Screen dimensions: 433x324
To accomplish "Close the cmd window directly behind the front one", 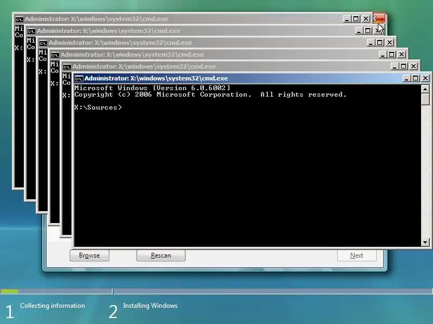I will click(414, 66).
